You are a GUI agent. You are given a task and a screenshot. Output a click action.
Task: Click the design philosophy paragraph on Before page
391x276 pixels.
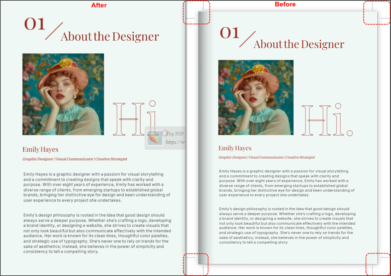pos(287,226)
